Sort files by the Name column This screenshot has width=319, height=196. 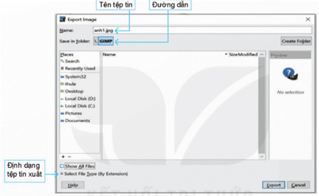109,54
